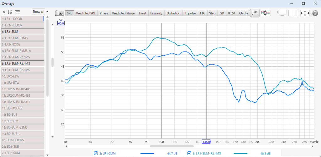Screen dimensions: 321x157
Task: Select 13: LR2-SUM-R2.483
Action: coord(23,95)
